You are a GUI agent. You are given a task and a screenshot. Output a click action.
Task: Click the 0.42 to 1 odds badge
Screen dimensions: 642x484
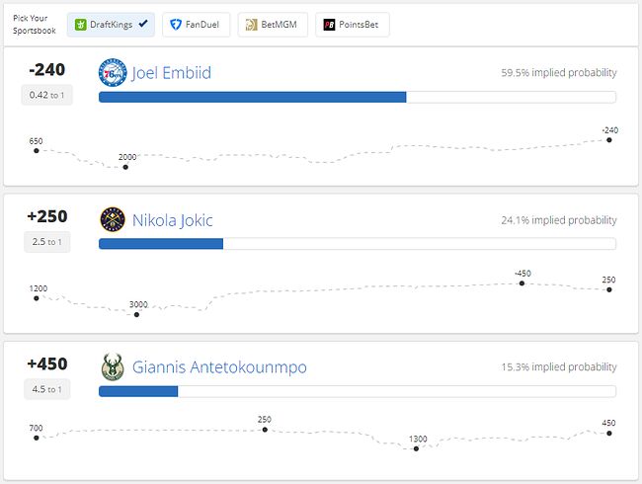(x=46, y=95)
